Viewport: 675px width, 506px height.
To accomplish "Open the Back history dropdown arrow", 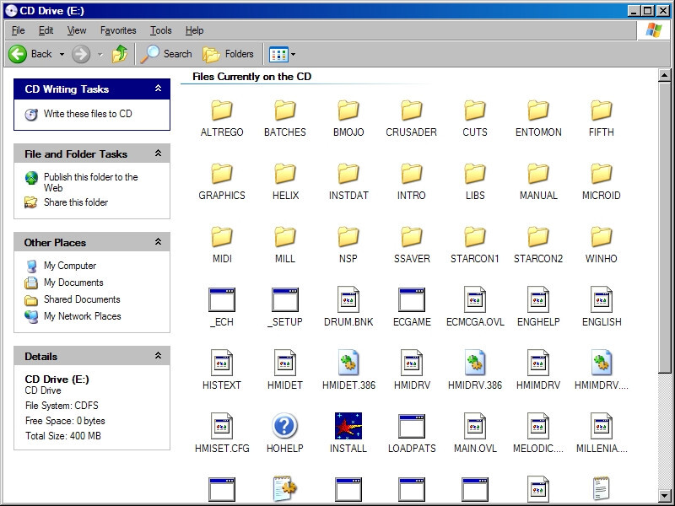I will click(62, 54).
